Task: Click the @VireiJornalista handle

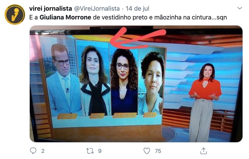Action: 97,8
